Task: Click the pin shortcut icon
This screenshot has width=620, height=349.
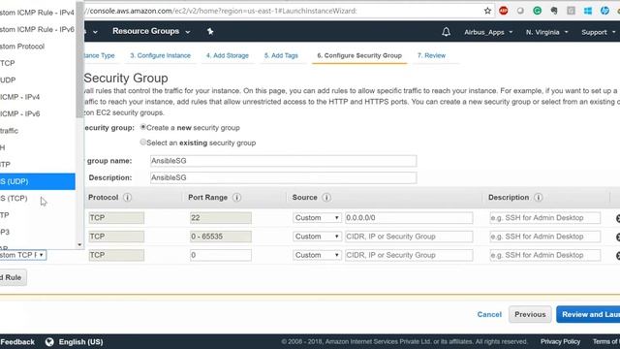Action: click(x=210, y=31)
